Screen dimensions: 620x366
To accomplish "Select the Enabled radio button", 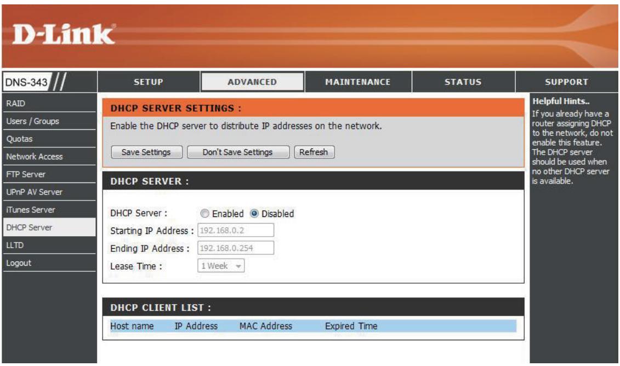I will 204,214.
